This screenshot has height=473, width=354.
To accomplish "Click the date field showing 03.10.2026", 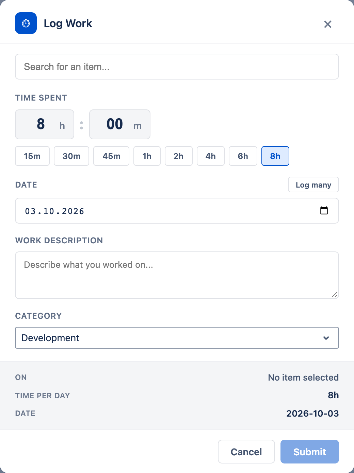I will [177, 211].
